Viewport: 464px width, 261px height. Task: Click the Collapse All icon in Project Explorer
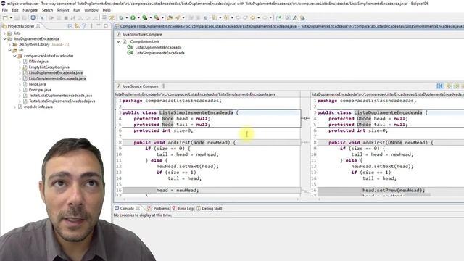70,26
